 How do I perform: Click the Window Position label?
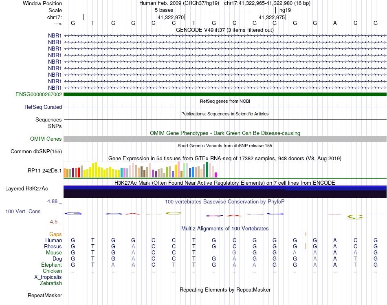tap(42, 3)
